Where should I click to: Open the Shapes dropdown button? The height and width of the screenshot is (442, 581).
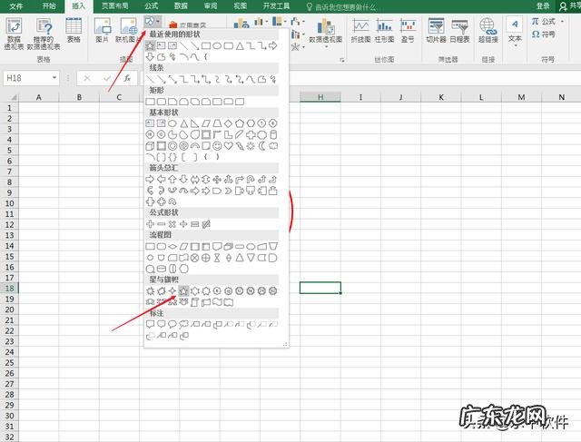(x=153, y=21)
